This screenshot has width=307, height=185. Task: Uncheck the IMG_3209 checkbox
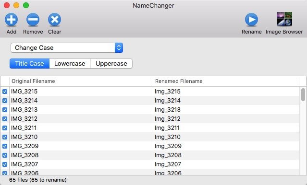click(x=5, y=146)
